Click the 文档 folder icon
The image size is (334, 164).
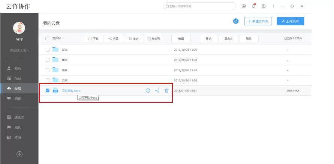tap(55, 80)
